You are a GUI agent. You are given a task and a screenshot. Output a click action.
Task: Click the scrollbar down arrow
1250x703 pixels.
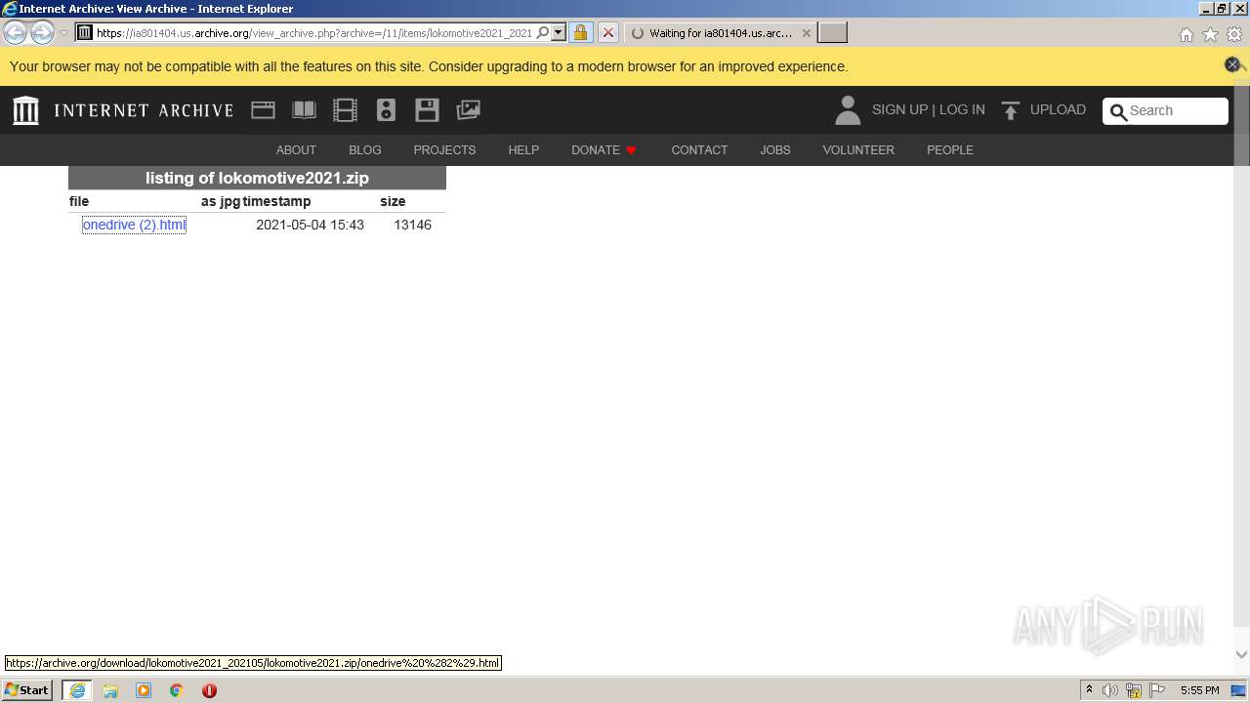coord(1242,655)
